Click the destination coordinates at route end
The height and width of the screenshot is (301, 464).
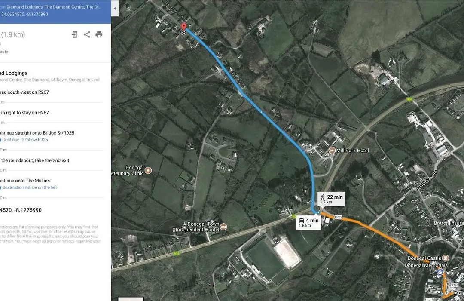21,210
